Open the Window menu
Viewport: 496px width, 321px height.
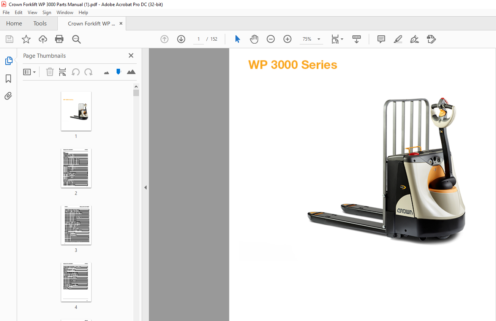click(65, 13)
